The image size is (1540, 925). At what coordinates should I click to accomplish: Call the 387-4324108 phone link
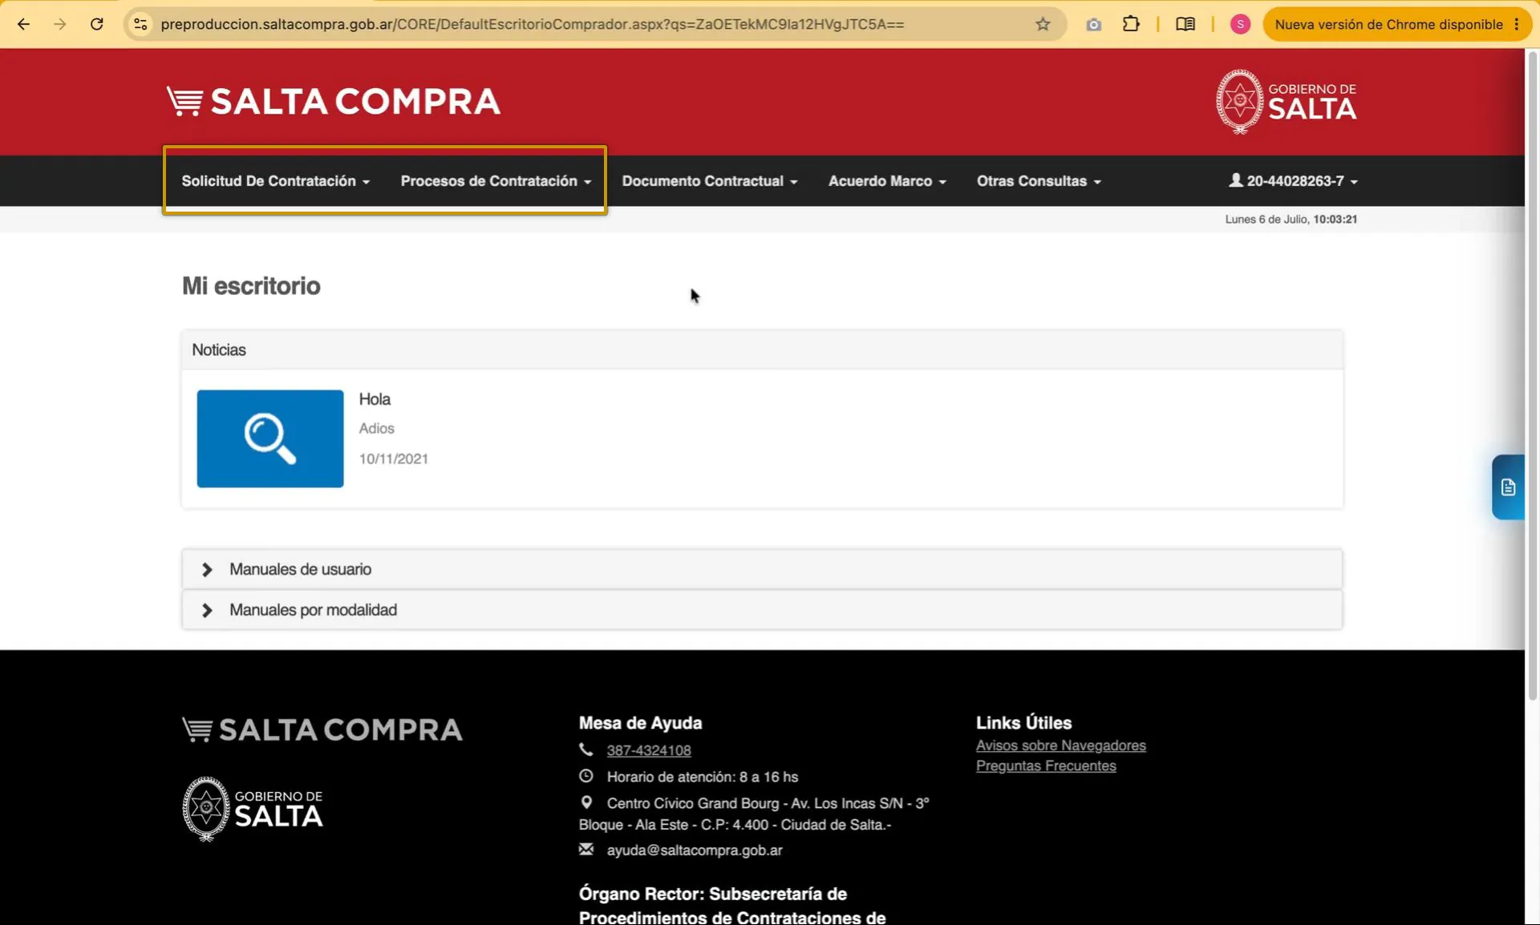[x=649, y=750]
